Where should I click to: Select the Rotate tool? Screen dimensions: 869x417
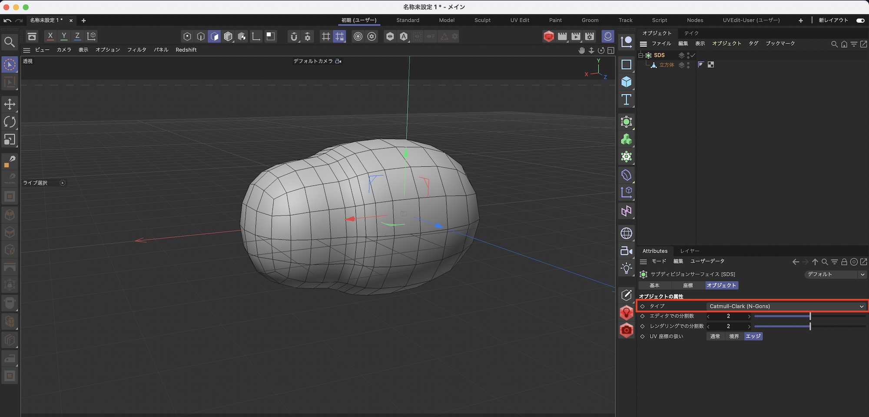pyautogui.click(x=10, y=122)
